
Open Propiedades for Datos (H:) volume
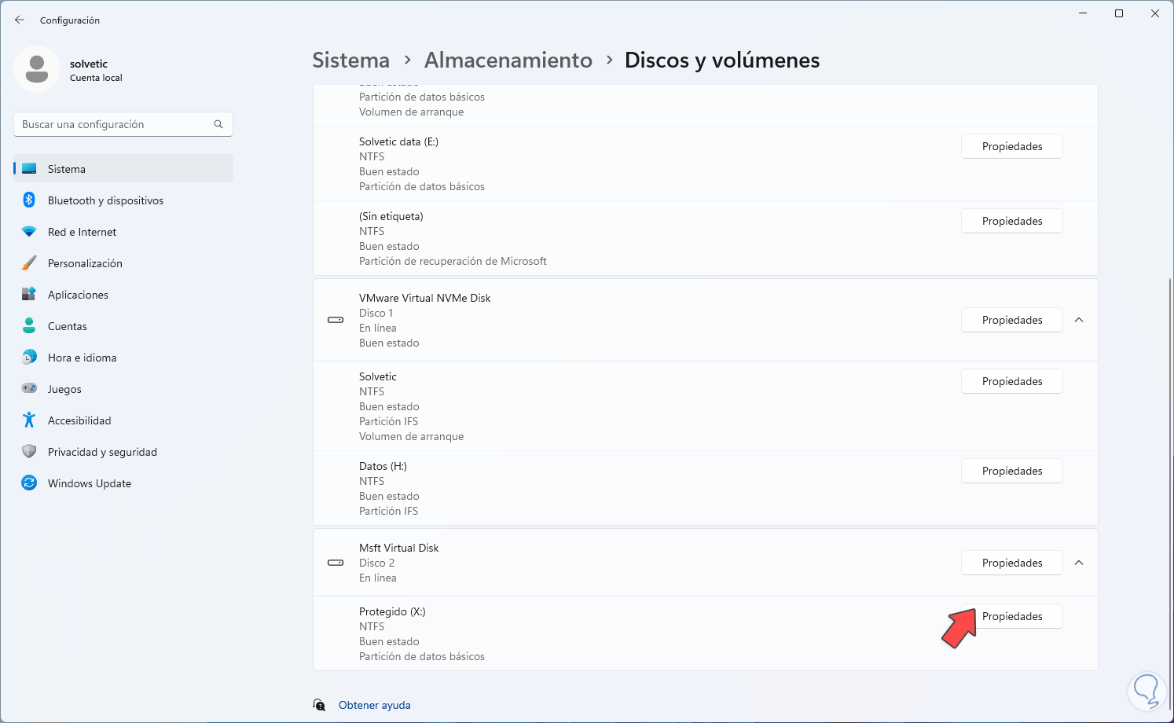click(1012, 471)
